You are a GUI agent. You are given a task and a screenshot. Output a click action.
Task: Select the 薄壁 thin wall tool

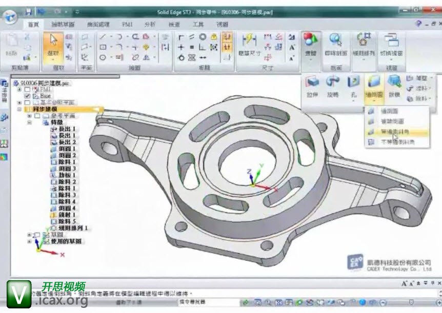pyautogui.click(x=418, y=78)
